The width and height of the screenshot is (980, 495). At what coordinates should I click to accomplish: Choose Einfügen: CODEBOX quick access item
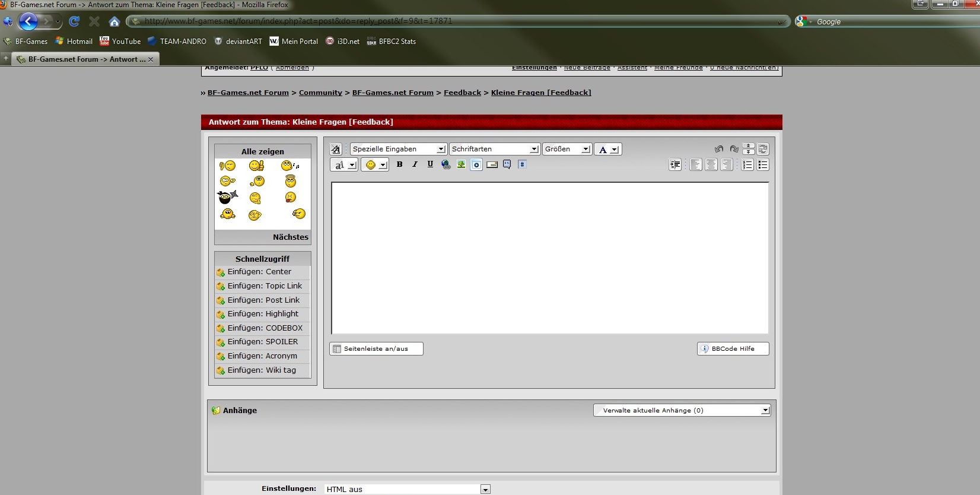[x=265, y=328]
